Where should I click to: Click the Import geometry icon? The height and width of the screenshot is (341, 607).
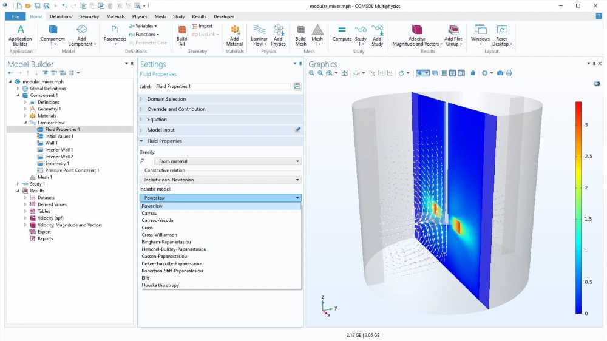[202, 26]
